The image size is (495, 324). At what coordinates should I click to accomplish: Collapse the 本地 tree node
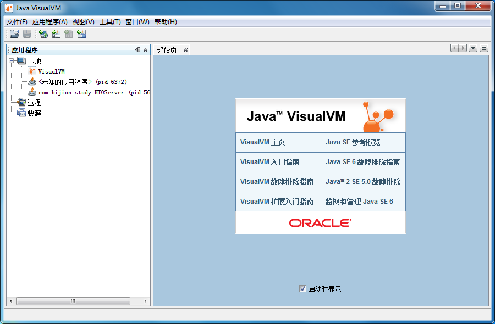click(x=12, y=60)
